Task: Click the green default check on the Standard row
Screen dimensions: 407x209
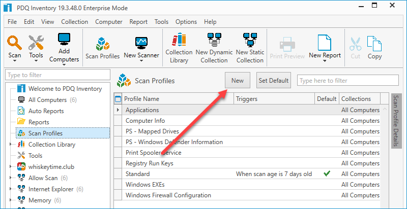Action: 327,174
